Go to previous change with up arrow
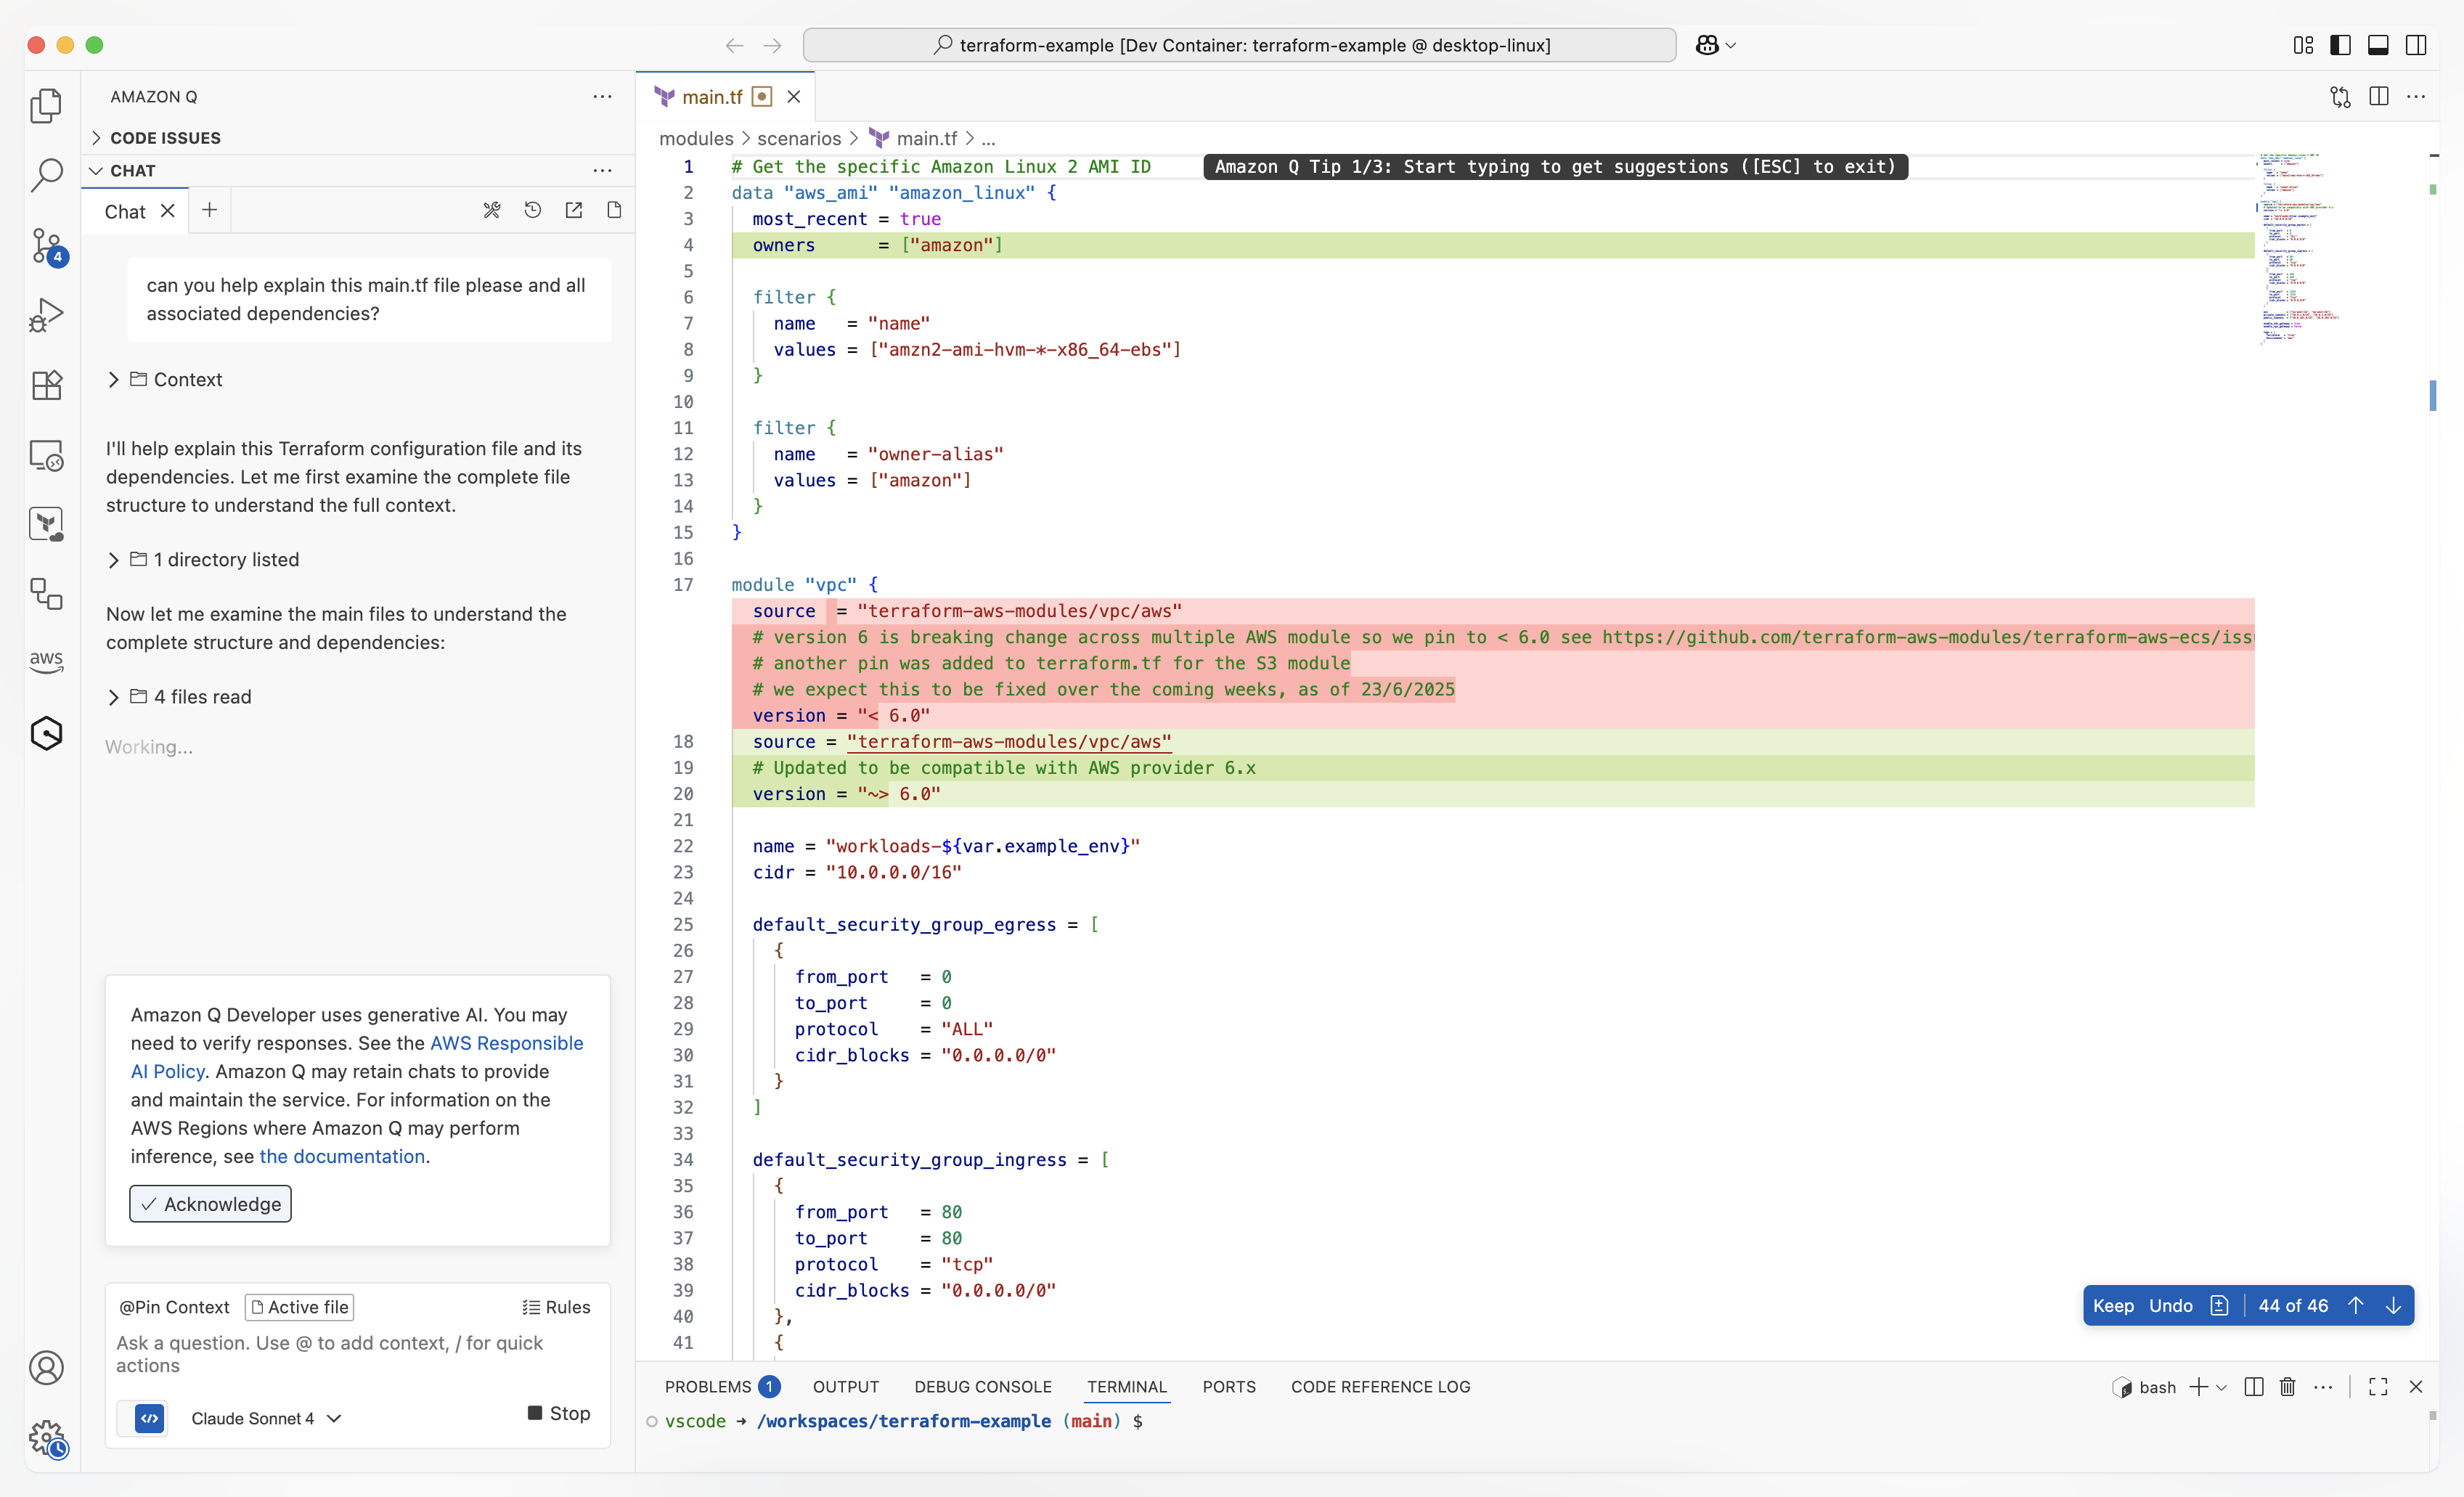Screen dimensions: 2464x1497 click(2356, 1305)
